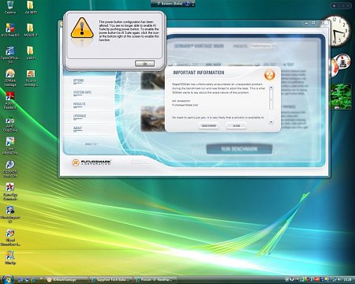This screenshot has height=284, width=355.
Task: Switch to the Sapphire Tech taskbar window
Action: pyautogui.click(x=110, y=280)
